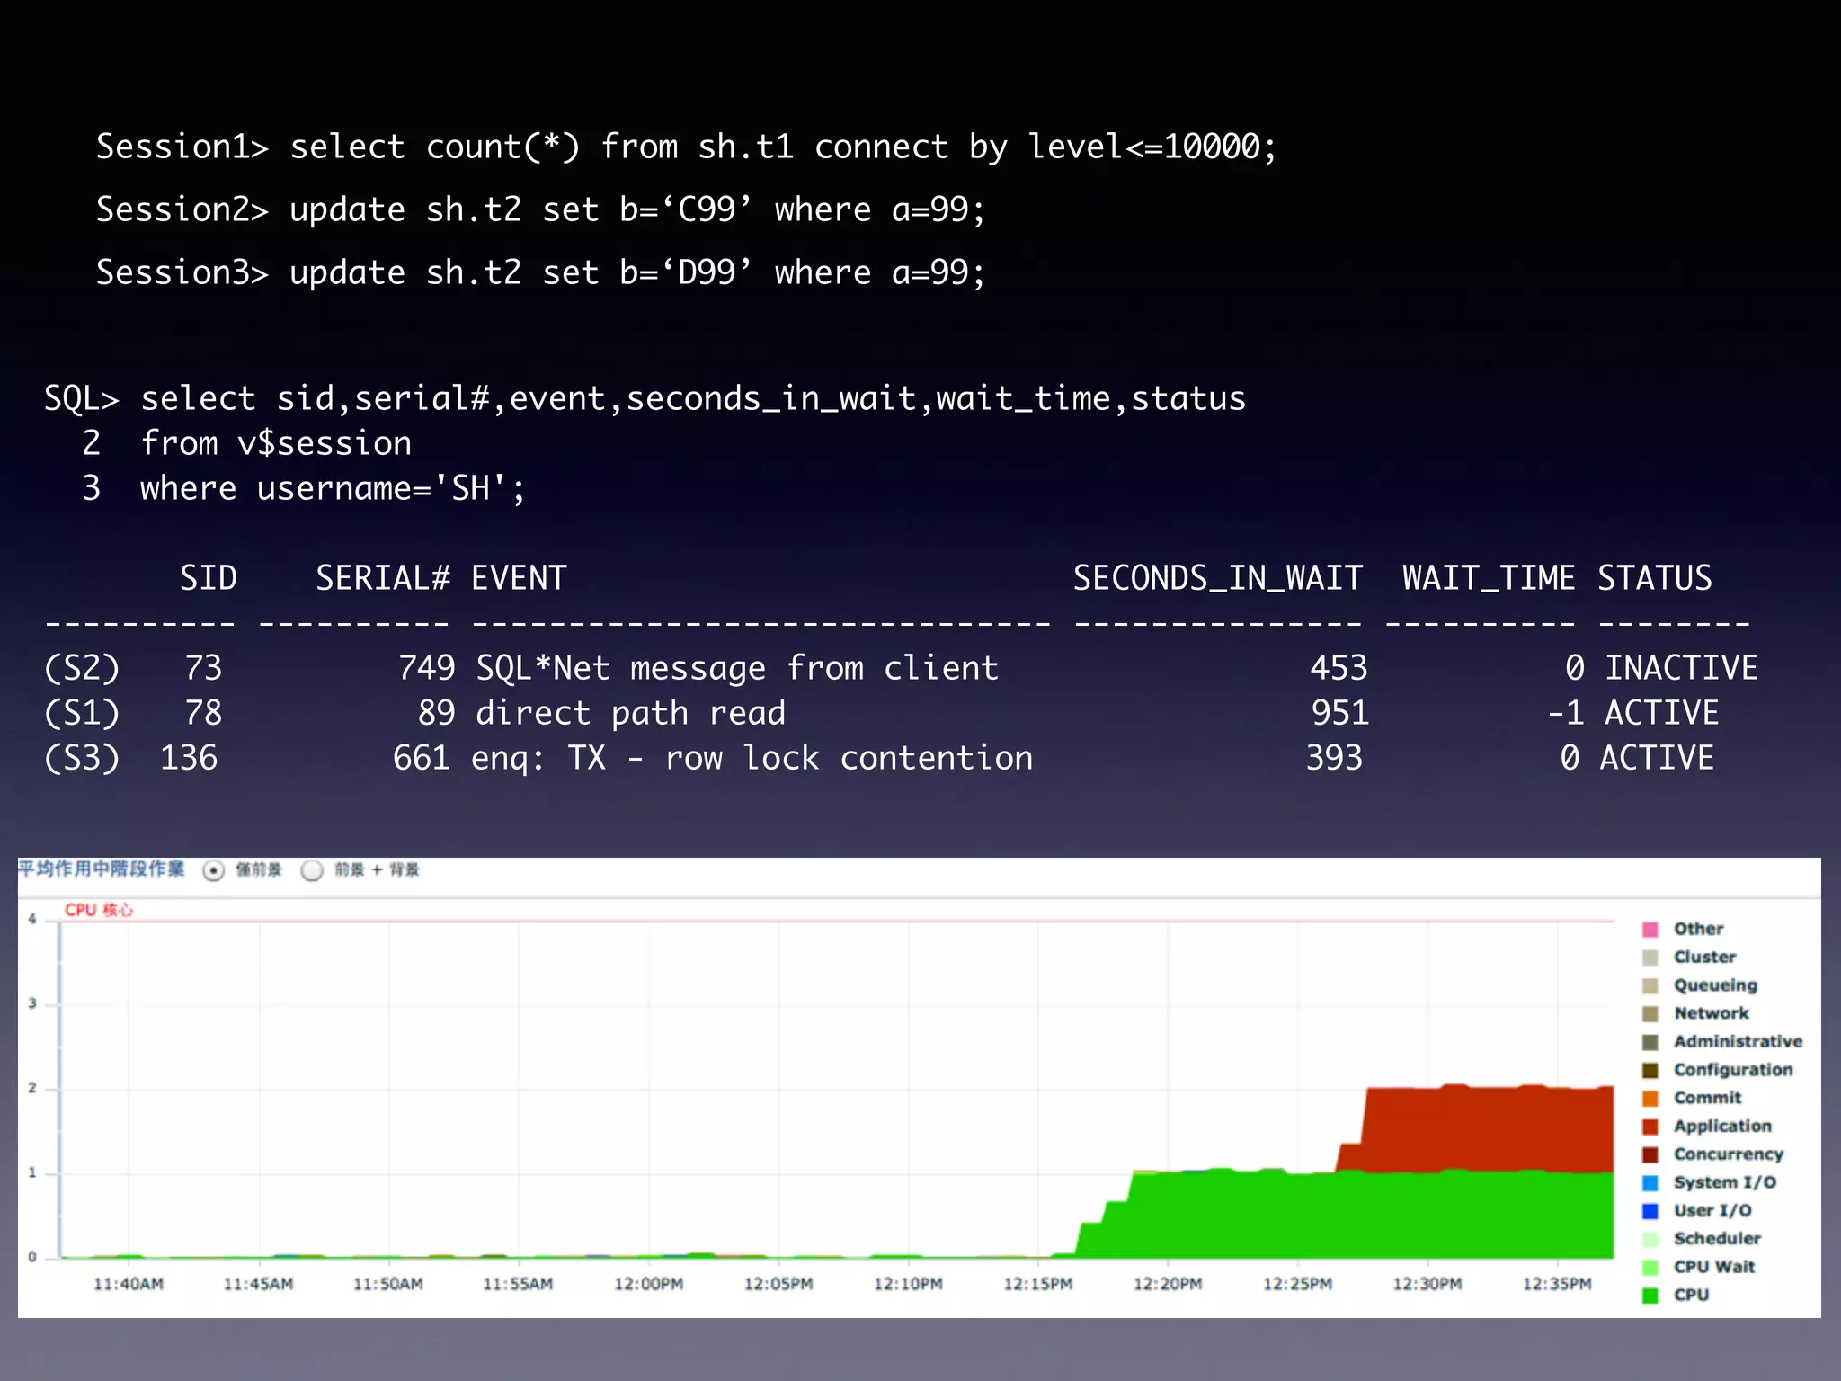Click the CPU green legend swatch

[x=1650, y=1296]
